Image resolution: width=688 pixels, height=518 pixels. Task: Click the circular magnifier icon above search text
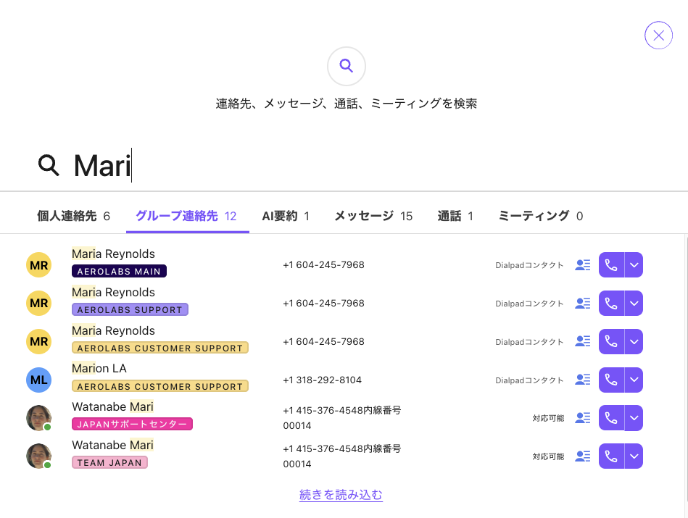(346, 66)
